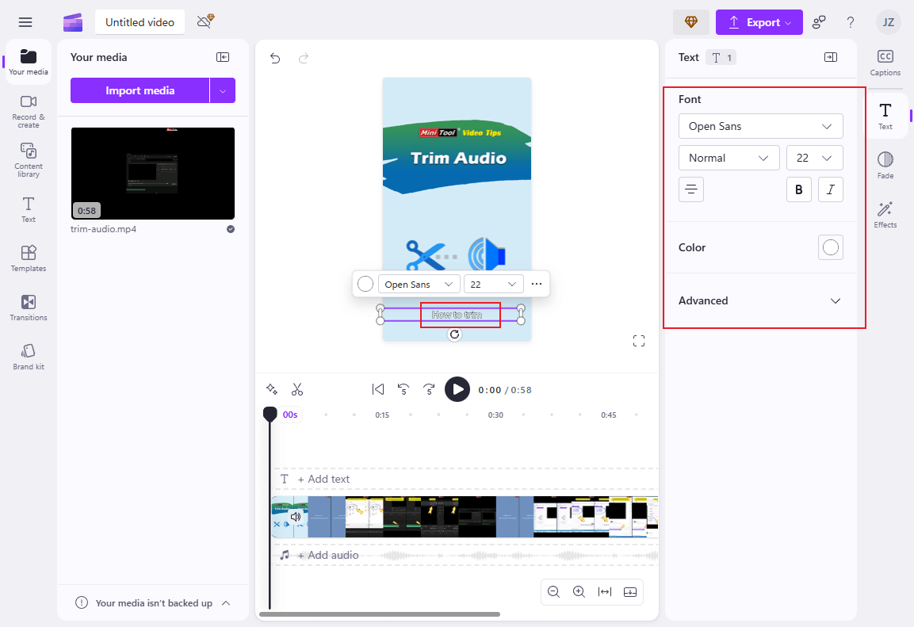Zoom in on the timeline
Image resolution: width=914 pixels, height=627 pixels.
[x=579, y=591]
